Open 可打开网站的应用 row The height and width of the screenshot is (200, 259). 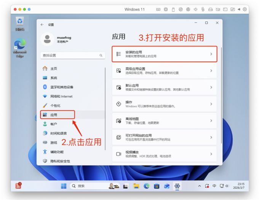[x=165, y=137]
